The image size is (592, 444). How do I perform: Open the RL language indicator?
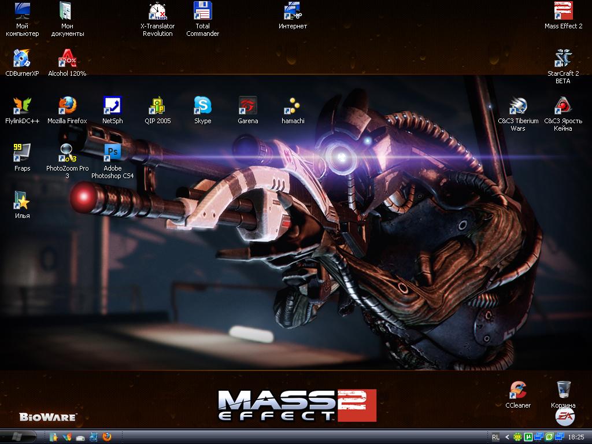tap(495, 437)
